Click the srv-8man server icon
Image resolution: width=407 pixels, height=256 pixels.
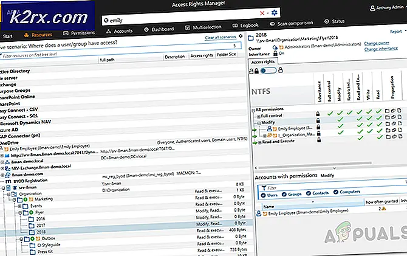coord(9,188)
